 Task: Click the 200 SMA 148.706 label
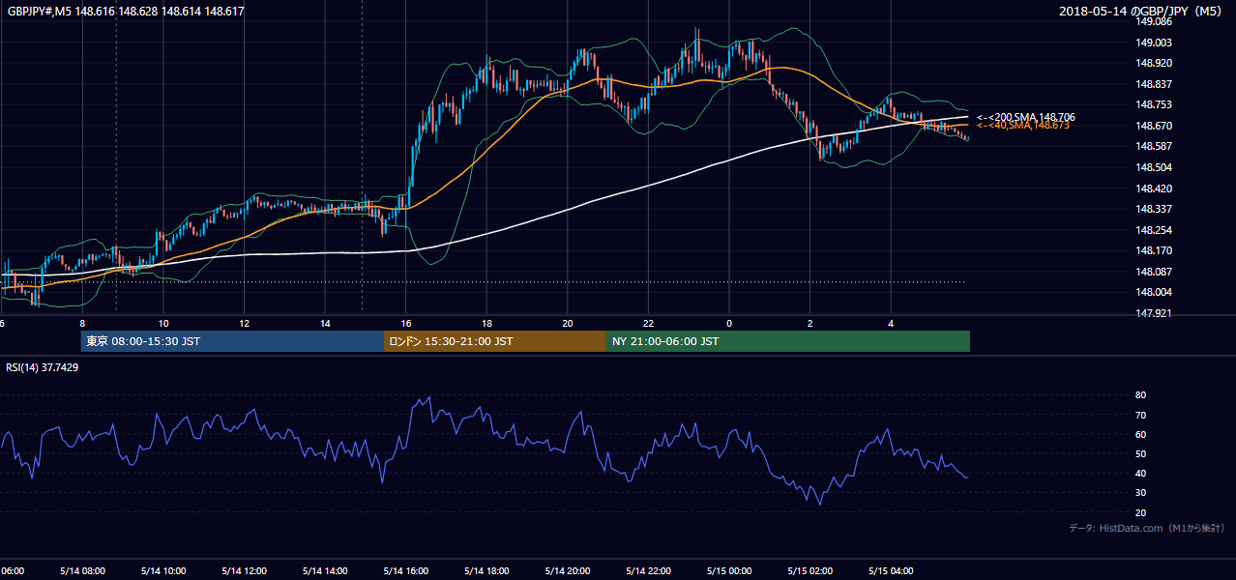tap(1026, 117)
